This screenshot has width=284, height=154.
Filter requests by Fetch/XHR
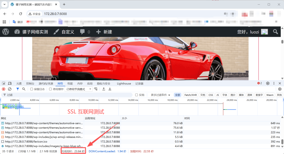[191, 95]
